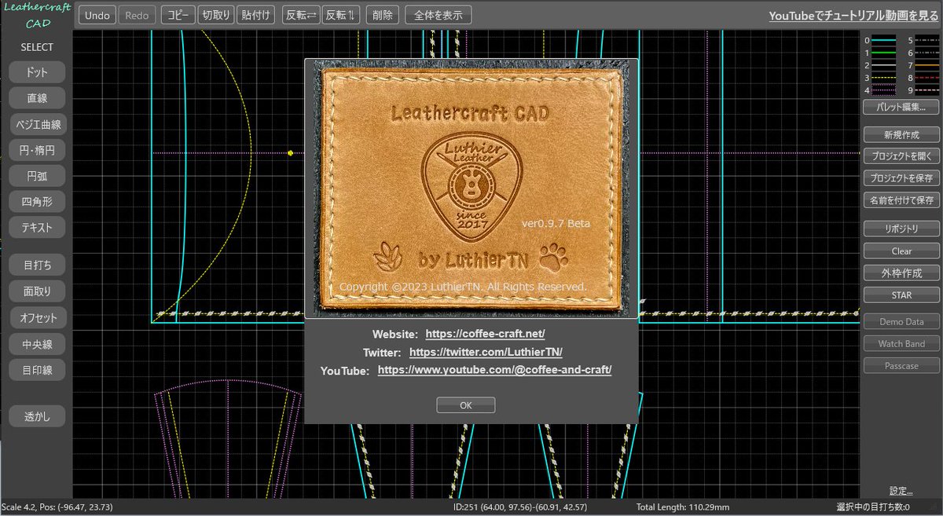
Task: Click the Undo button
Action: pos(97,15)
